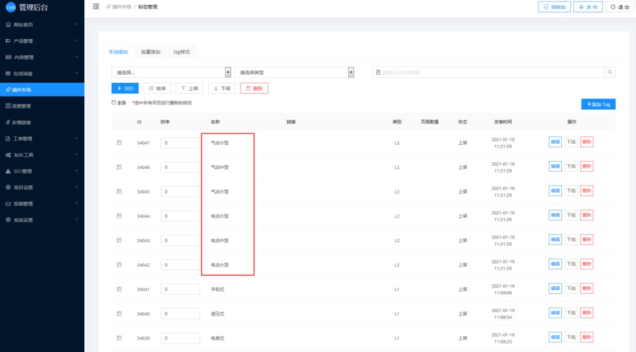Click the sidebar collapse hamburger icon
Screen dimensions: 636x352
coord(95,7)
